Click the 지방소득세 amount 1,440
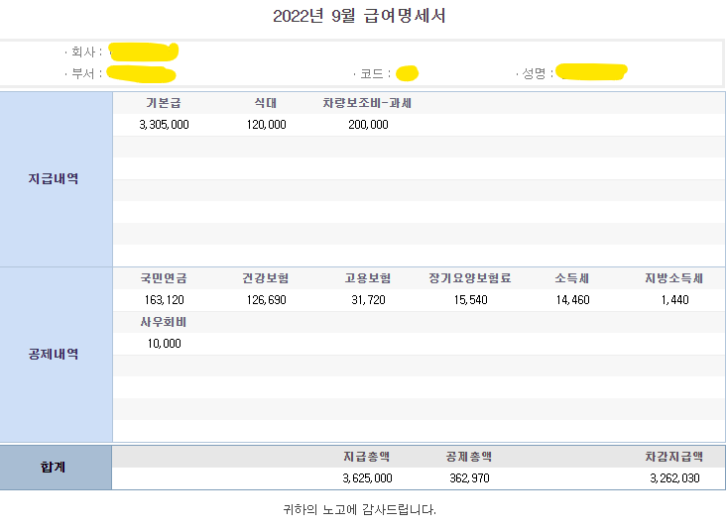This screenshot has height=526, width=727. pos(674,300)
